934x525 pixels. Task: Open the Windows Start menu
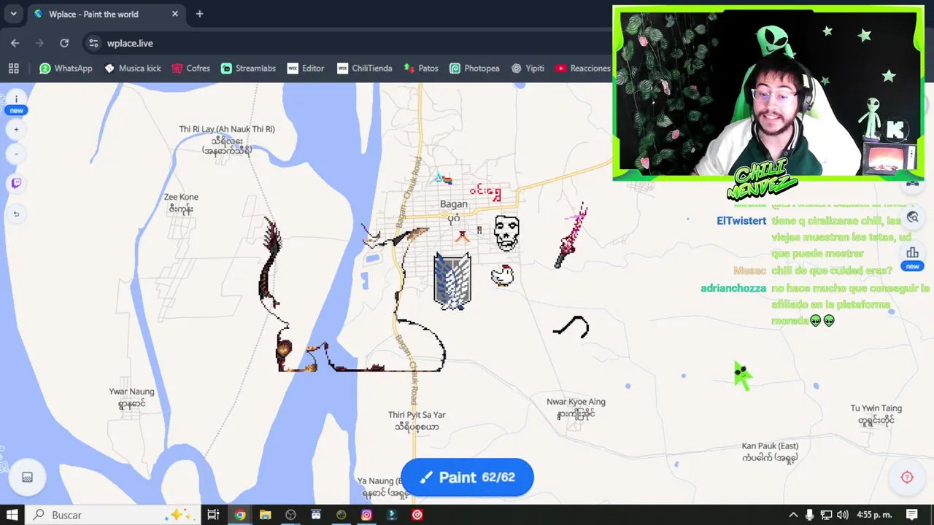[12, 515]
